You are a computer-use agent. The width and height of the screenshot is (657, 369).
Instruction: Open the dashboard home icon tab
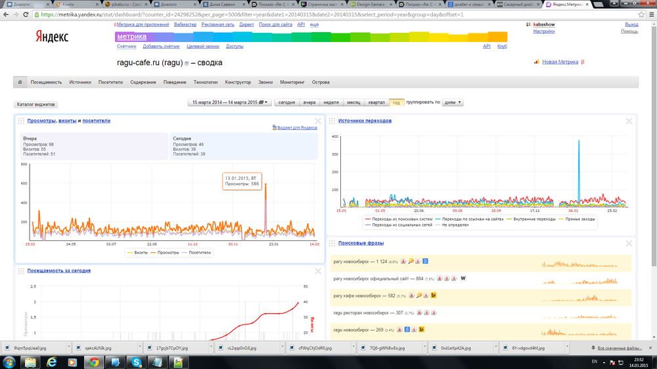(x=20, y=82)
